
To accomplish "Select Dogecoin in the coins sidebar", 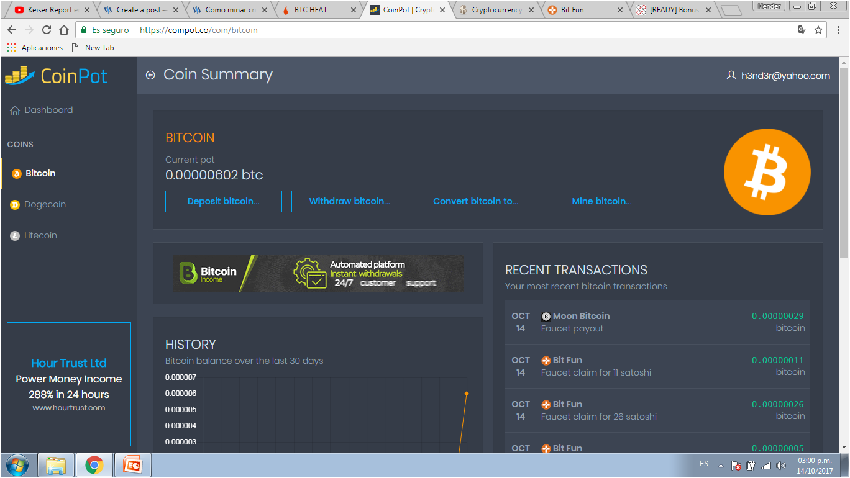I will (x=39, y=204).
